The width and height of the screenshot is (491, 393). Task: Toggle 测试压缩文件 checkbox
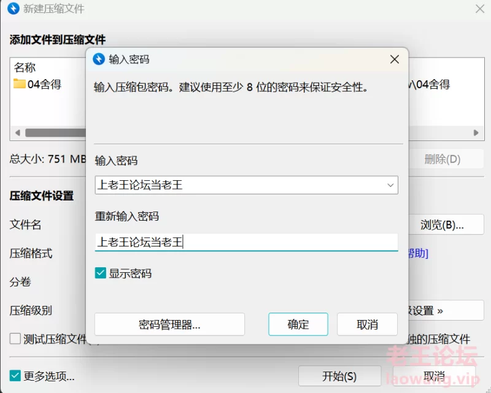15,338
